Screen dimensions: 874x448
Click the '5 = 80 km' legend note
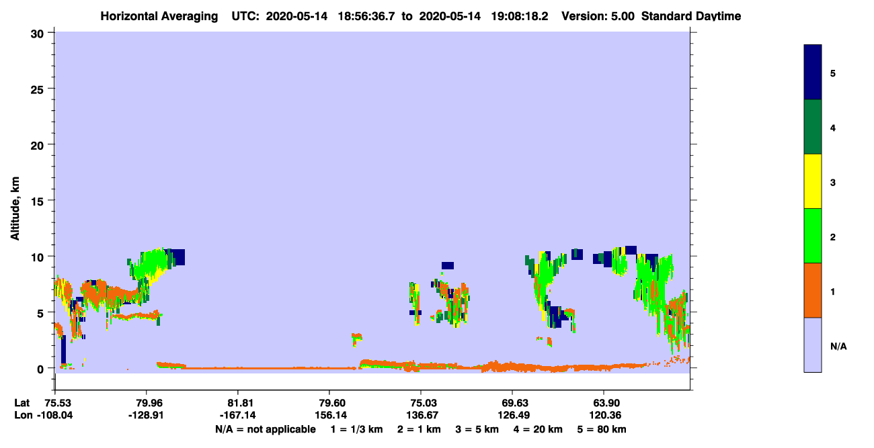[x=602, y=429]
